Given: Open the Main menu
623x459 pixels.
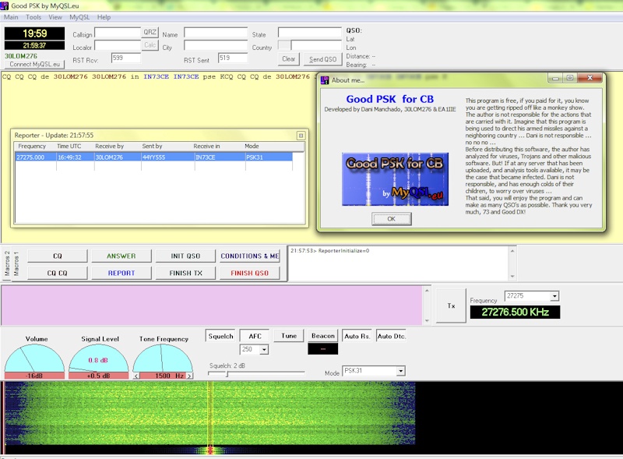Looking at the screenshot, I should coord(11,17).
